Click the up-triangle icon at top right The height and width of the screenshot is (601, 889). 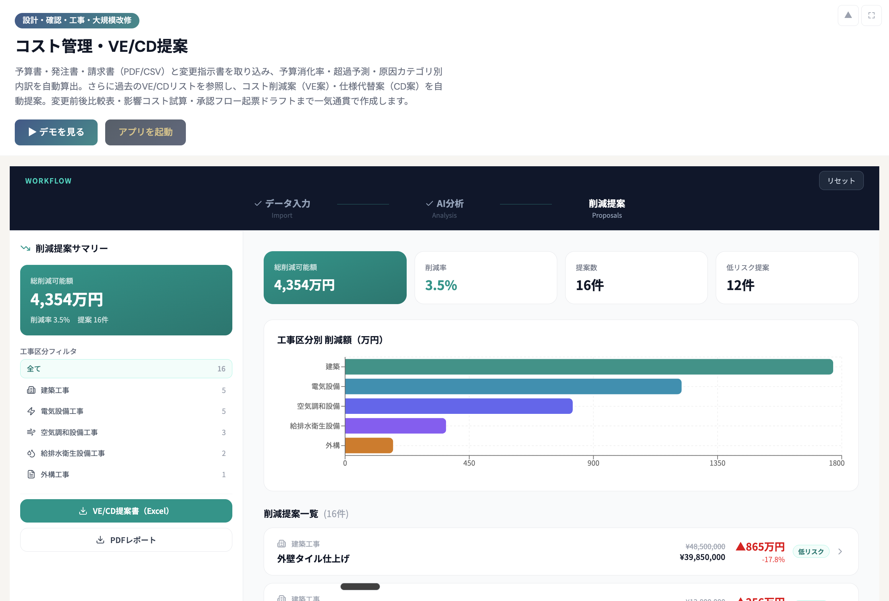848,15
